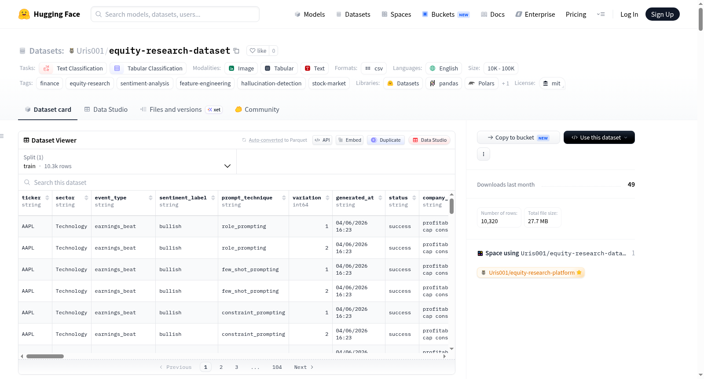This screenshot has height=379, width=704.
Task: Switch to Files and versions tab
Action: [181, 110]
